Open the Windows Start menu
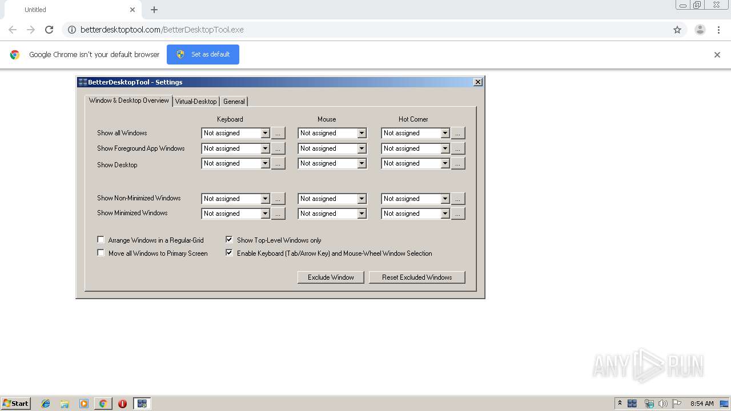The height and width of the screenshot is (411, 731). pyautogui.click(x=16, y=404)
